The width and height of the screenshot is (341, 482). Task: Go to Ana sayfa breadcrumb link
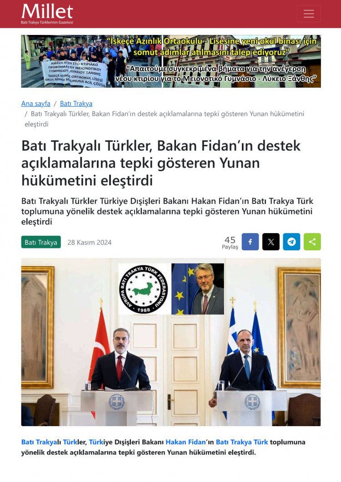point(36,104)
